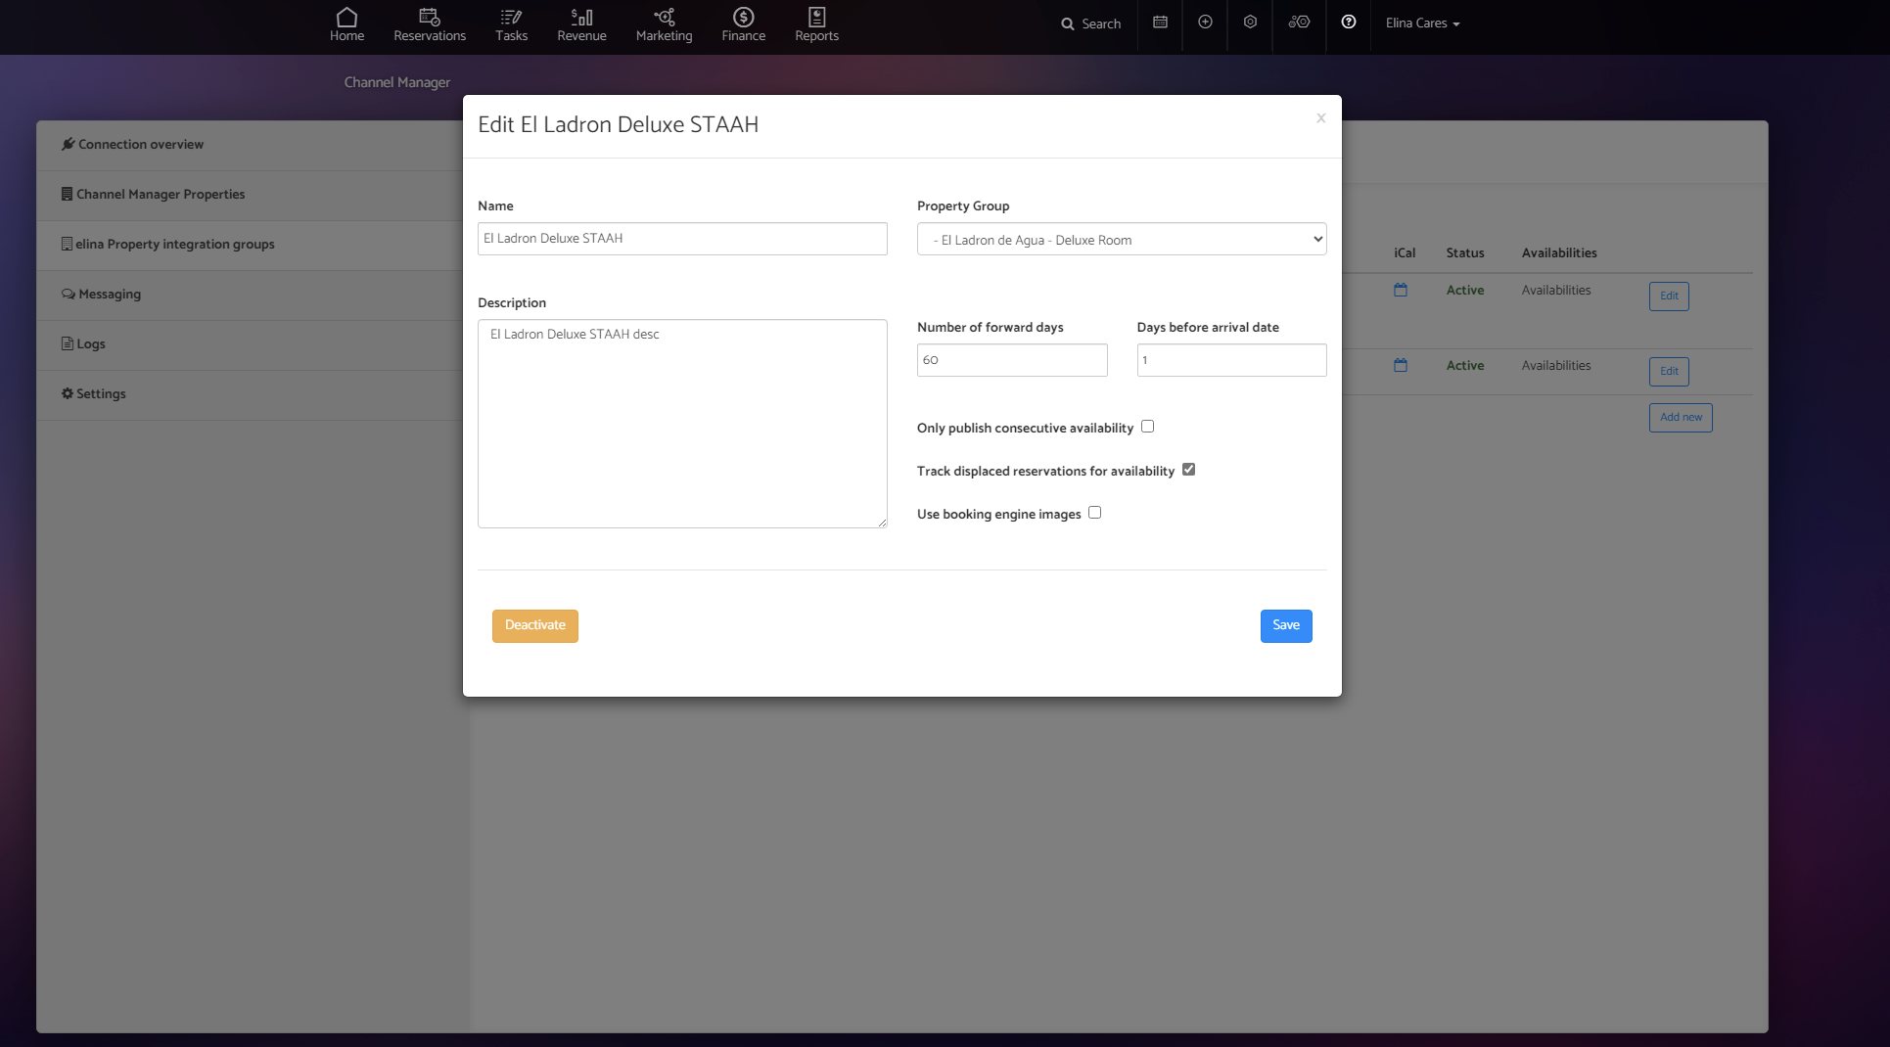Viewport: 1890px width, 1047px height.
Task: Click the Reports document icon
Action: pos(816,18)
